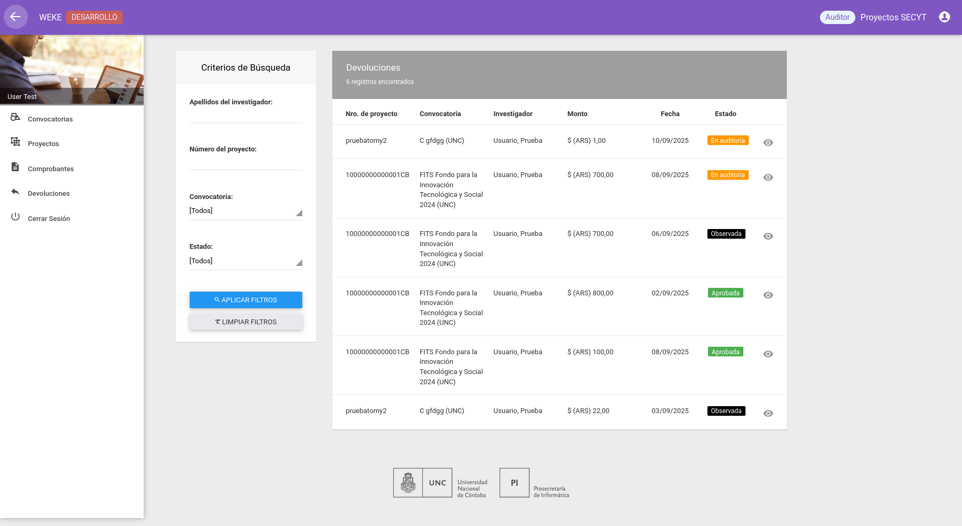Image resolution: width=962 pixels, height=526 pixels.
Task: Expand the Convocatoria filter dropdown
Action: [245, 211]
